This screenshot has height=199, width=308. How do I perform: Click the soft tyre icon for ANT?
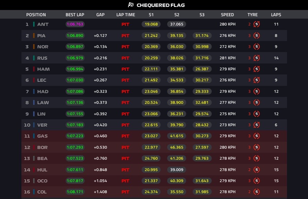pyautogui.click(x=256, y=24)
